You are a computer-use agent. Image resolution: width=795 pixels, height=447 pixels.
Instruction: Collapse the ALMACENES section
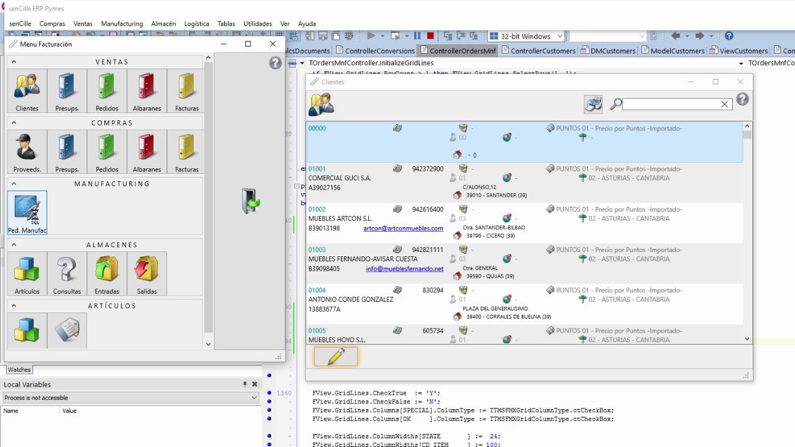(14, 245)
